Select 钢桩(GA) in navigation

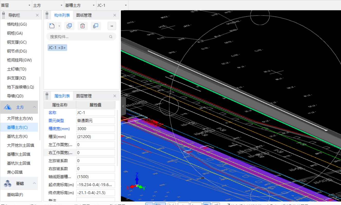click(x=15, y=33)
